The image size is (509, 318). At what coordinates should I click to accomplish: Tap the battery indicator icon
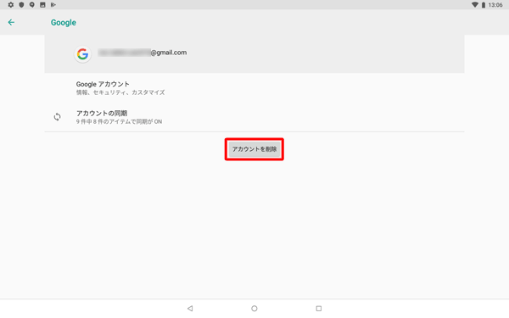click(x=484, y=5)
